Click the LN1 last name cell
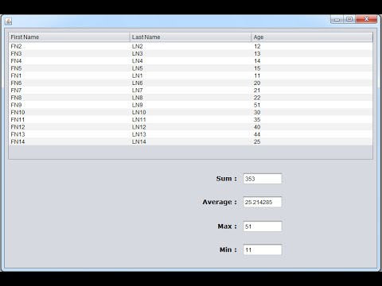The image size is (382, 286). (x=190, y=75)
